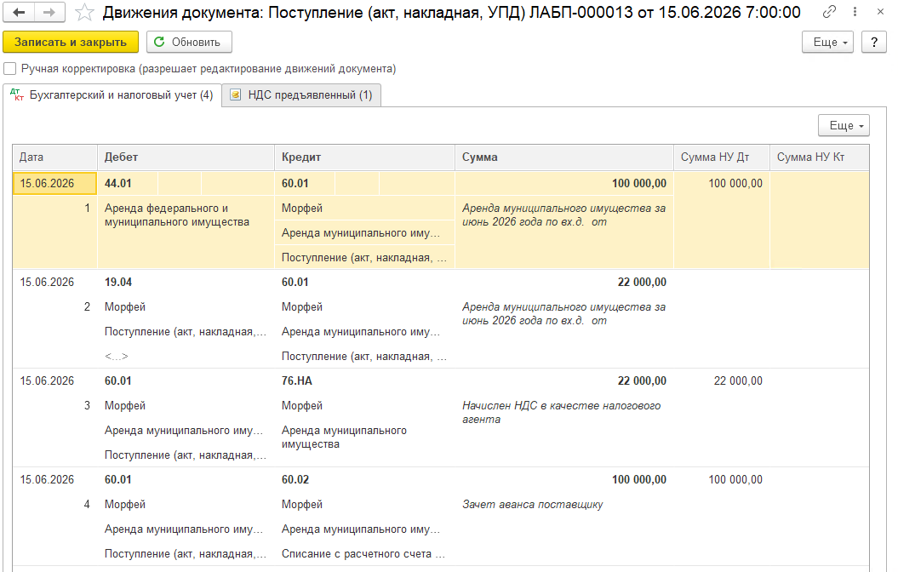
Task: Open the table Еще dropdown menu
Action: [x=844, y=125]
